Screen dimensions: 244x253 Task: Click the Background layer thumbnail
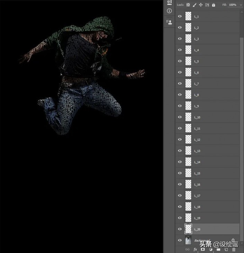[188, 240]
